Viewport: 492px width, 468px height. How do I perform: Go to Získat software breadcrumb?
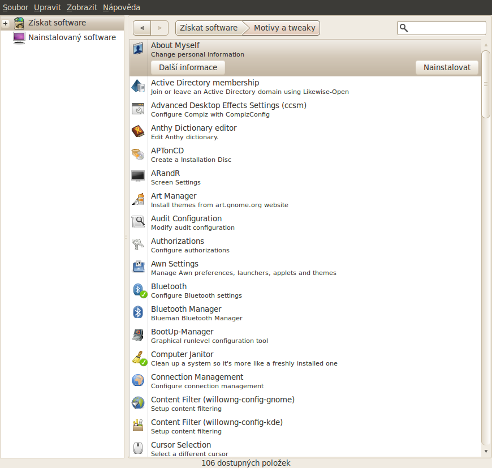pyautogui.click(x=209, y=28)
